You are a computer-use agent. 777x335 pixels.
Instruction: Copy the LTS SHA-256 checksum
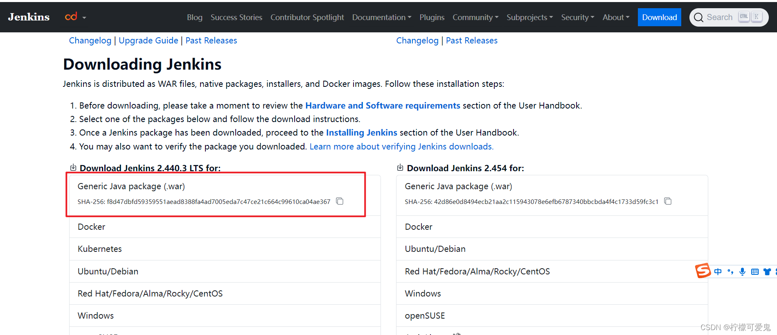click(x=340, y=201)
